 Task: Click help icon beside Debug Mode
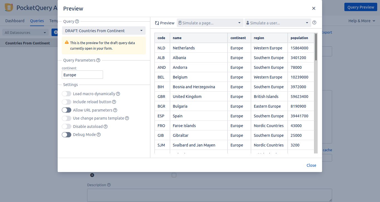pyautogui.click(x=99, y=135)
